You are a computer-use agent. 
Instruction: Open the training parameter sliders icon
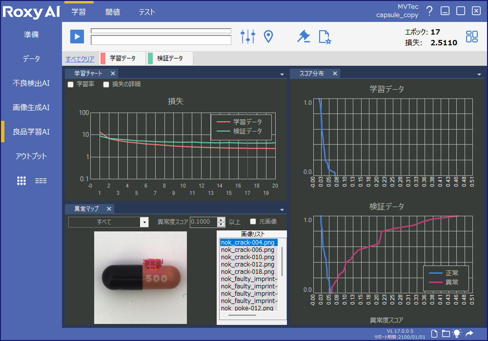tap(248, 36)
